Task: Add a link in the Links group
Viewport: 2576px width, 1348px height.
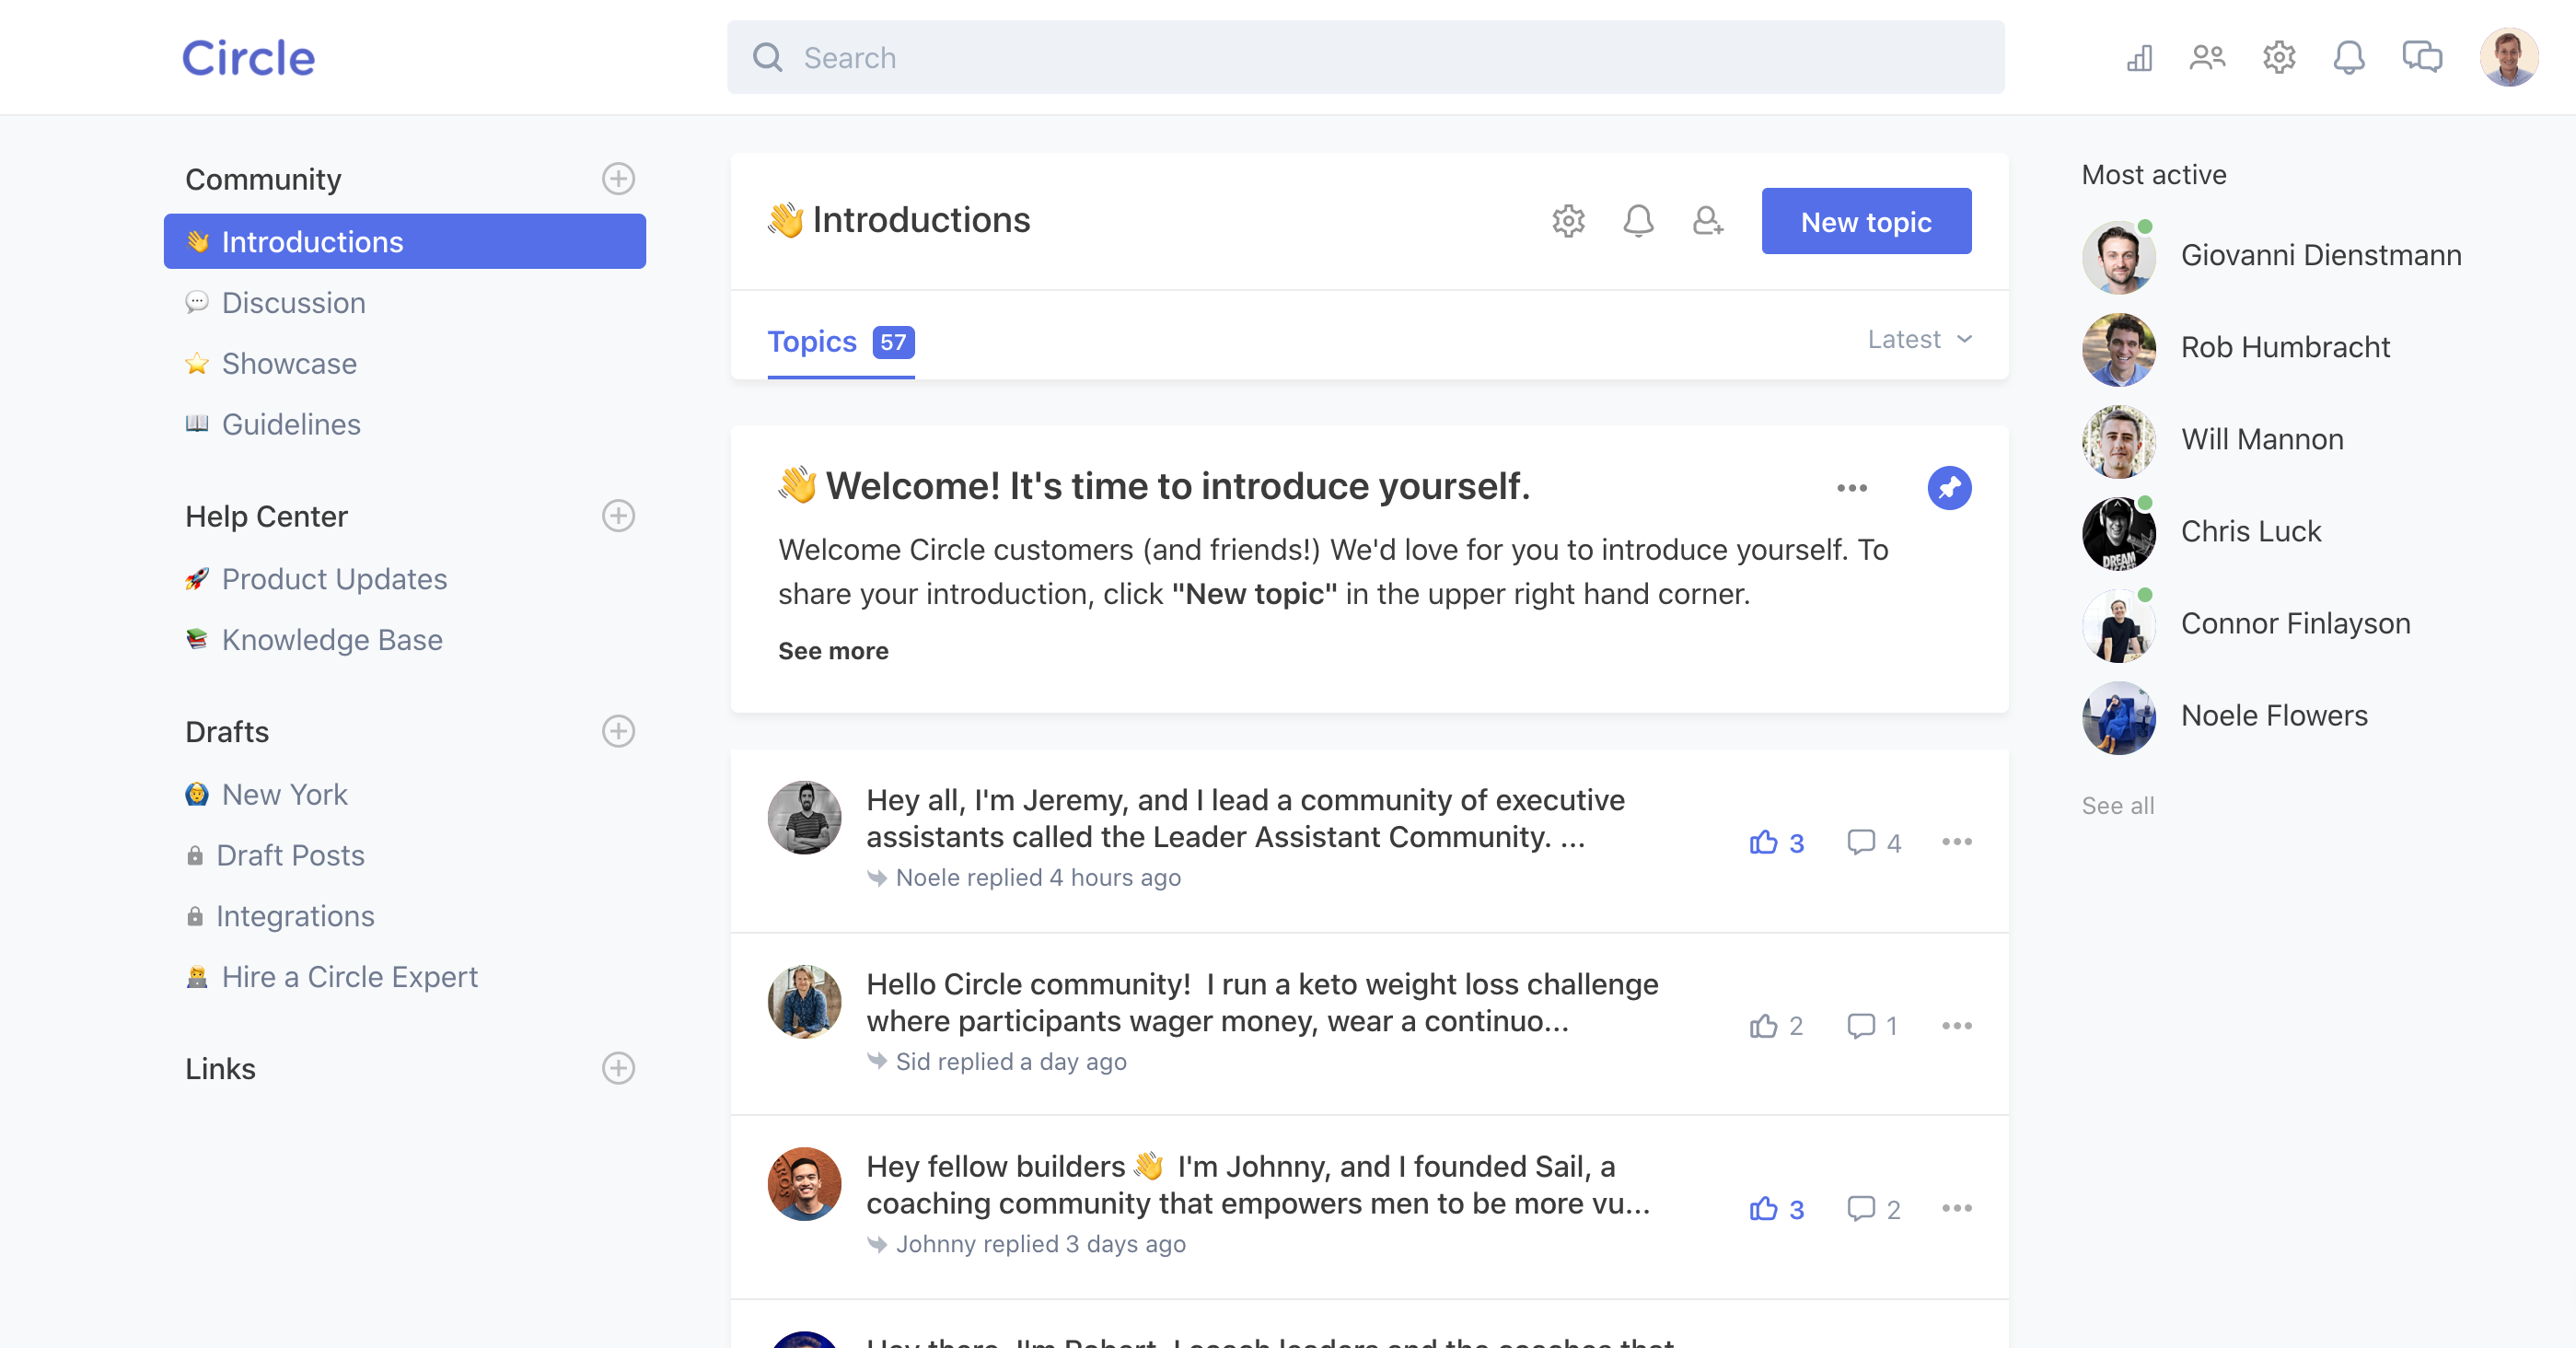Action: (618, 1068)
